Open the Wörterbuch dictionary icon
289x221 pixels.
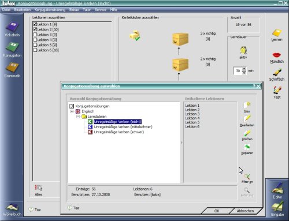pyautogui.click(x=12, y=209)
